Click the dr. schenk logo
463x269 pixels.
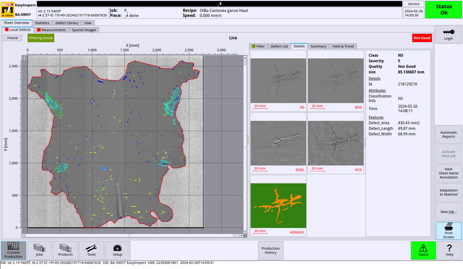tap(7, 10)
